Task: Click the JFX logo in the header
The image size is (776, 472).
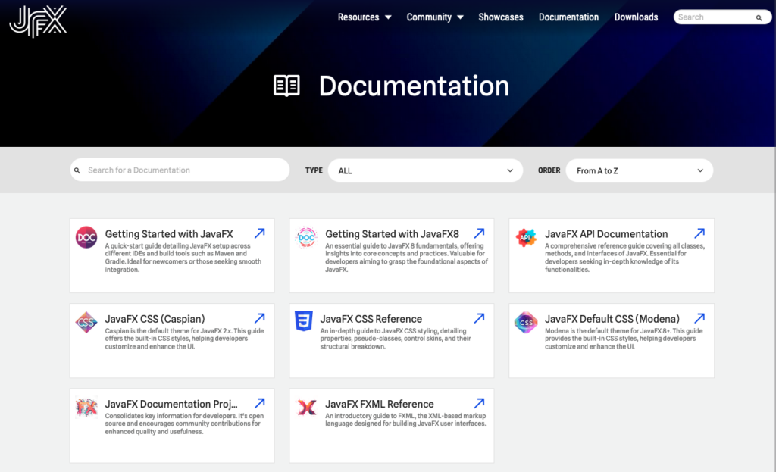Action: pos(38,22)
